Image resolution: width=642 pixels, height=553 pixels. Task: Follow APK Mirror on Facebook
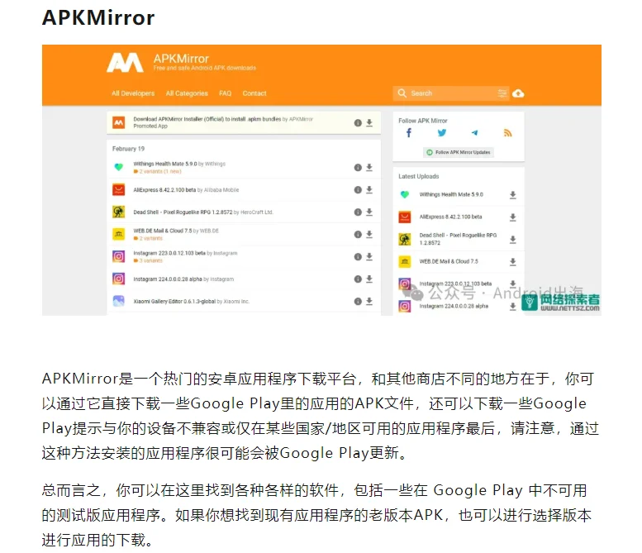point(409,133)
